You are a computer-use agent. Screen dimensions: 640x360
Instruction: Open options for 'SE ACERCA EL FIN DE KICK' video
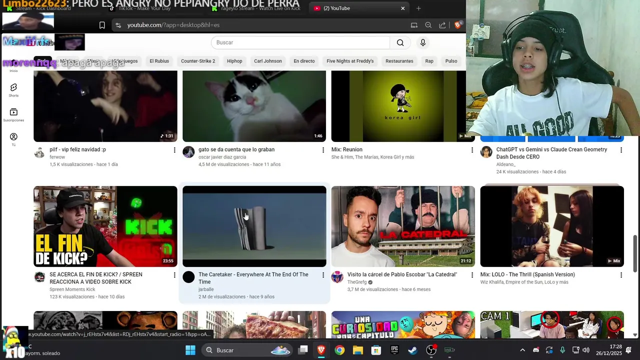[x=174, y=275]
